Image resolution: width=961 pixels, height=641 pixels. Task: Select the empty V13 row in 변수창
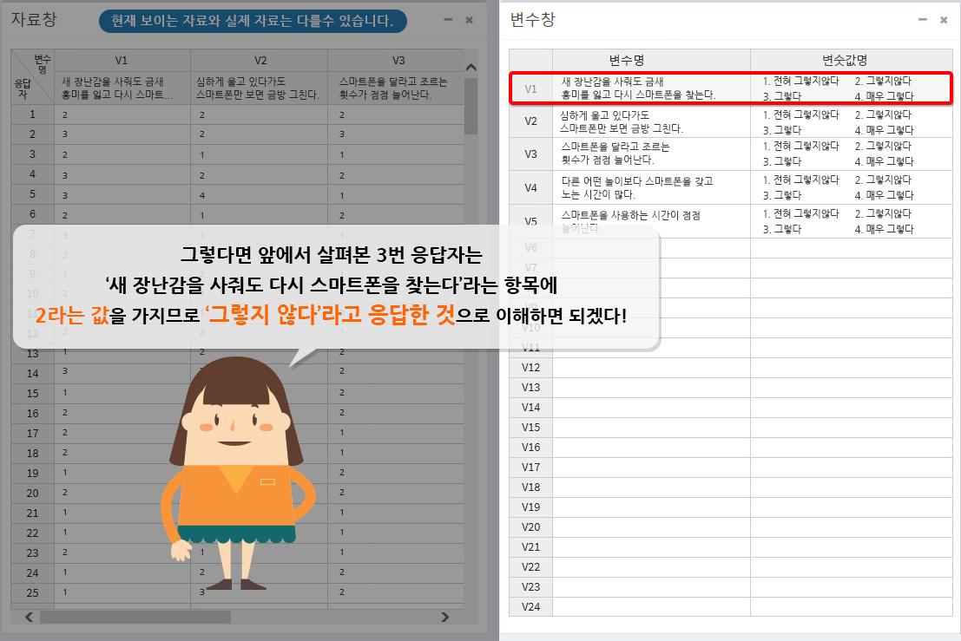[x=731, y=388]
